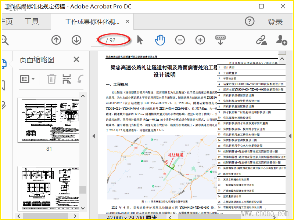Go to the previous page with up arrow

56,40
